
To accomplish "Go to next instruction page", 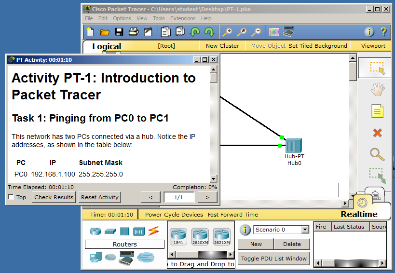I will click(x=207, y=197).
